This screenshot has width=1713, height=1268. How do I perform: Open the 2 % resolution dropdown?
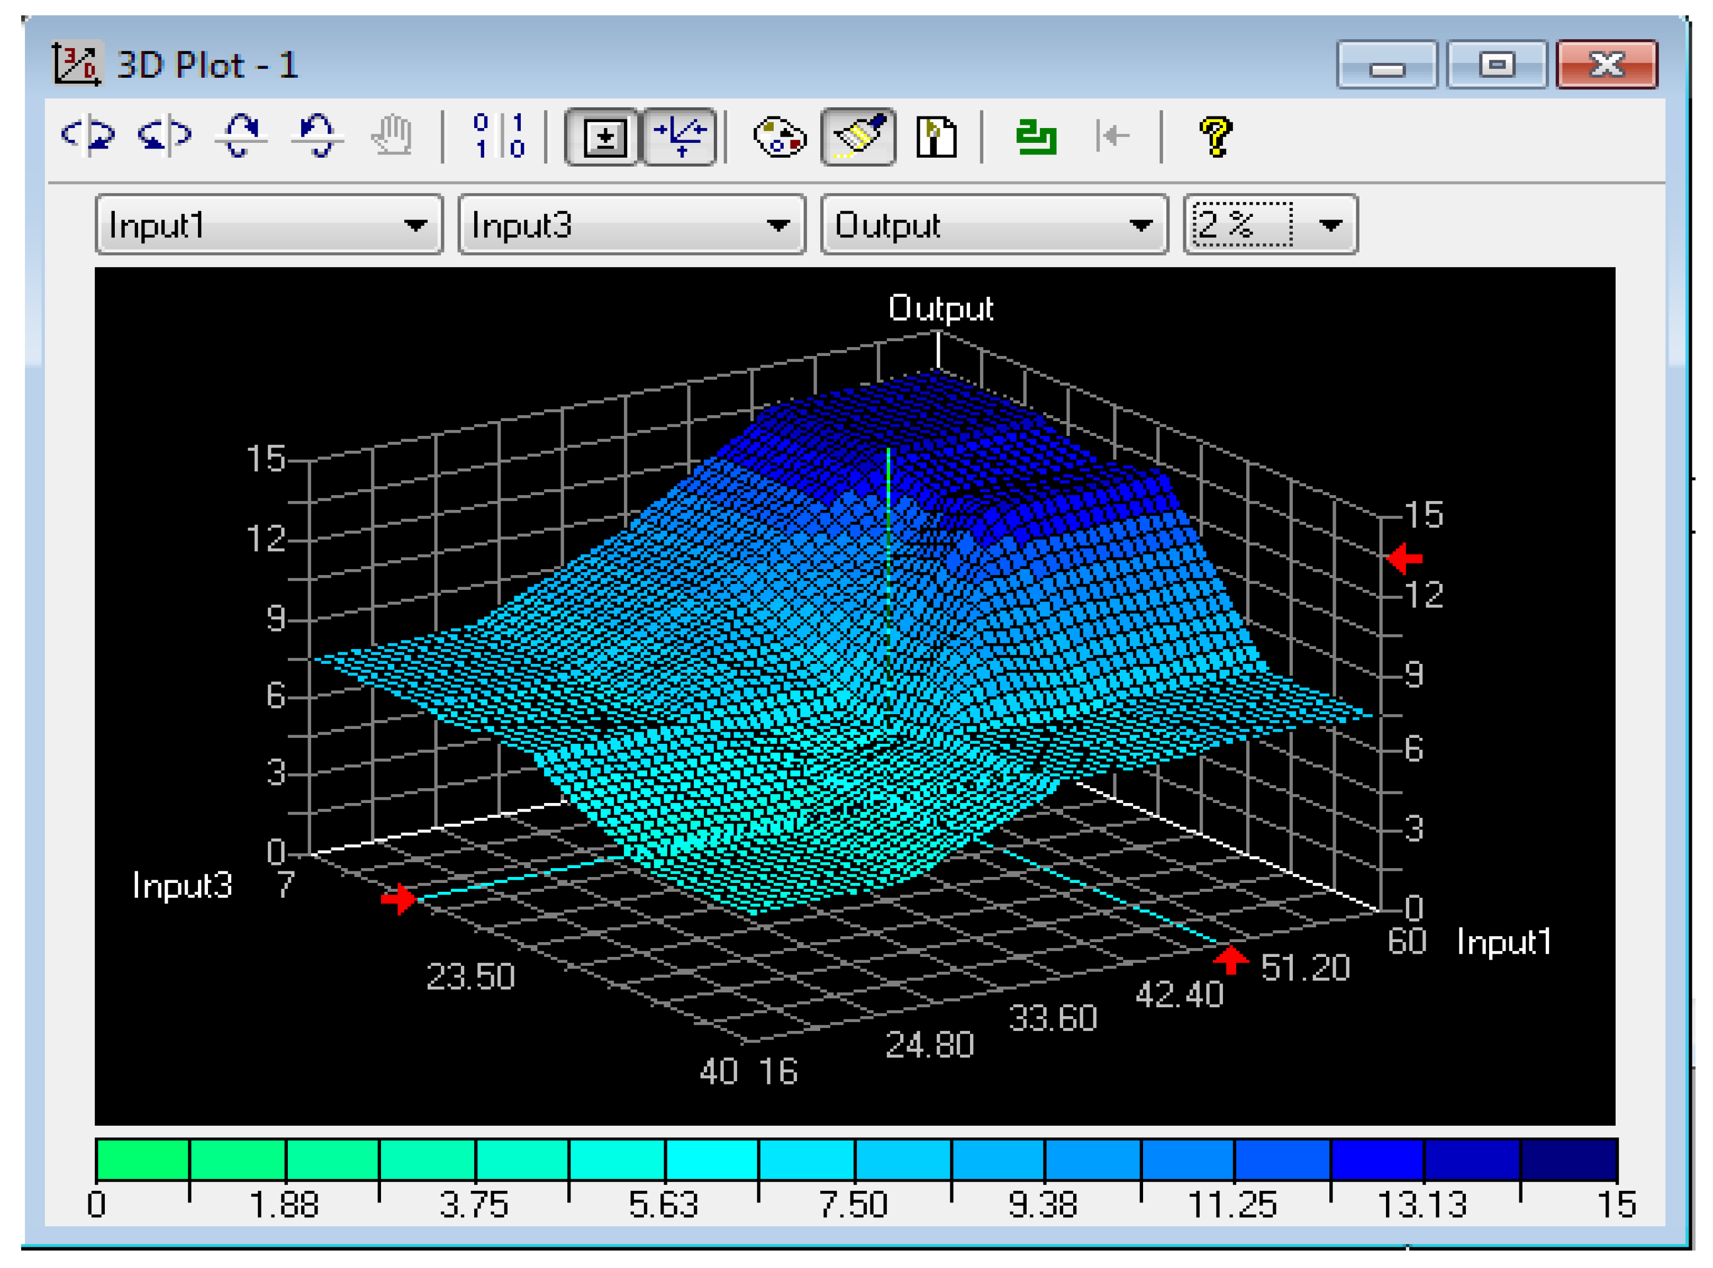[x=1329, y=225]
